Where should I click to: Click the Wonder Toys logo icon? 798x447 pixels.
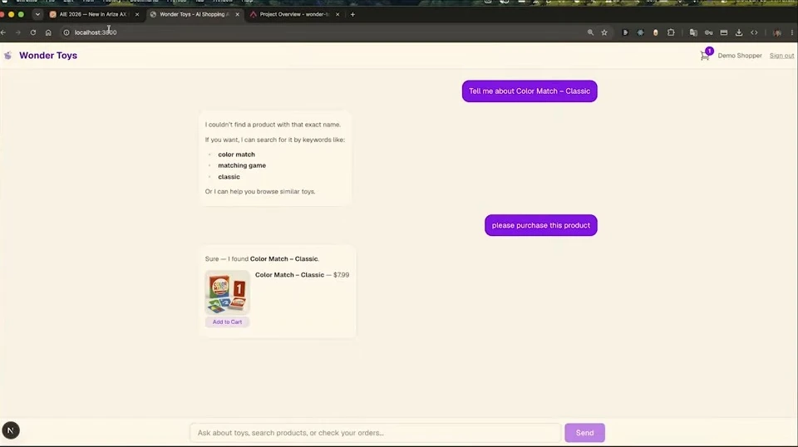coord(7,56)
